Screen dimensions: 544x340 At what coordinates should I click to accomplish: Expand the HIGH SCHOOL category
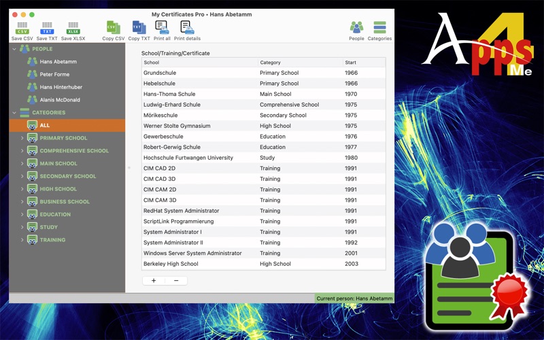click(22, 189)
